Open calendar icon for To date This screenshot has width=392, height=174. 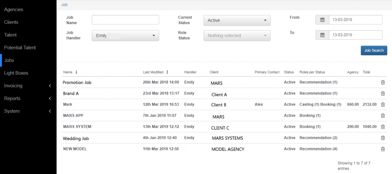coord(322,35)
